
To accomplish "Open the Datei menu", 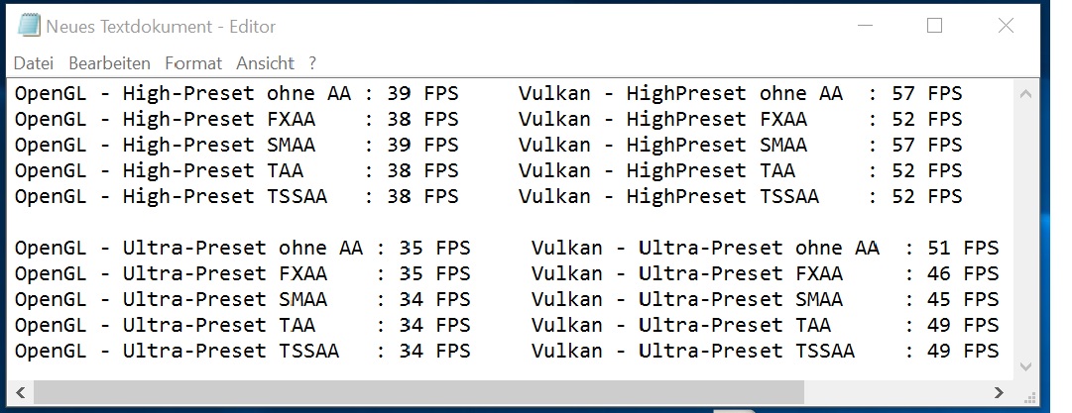I will point(34,63).
